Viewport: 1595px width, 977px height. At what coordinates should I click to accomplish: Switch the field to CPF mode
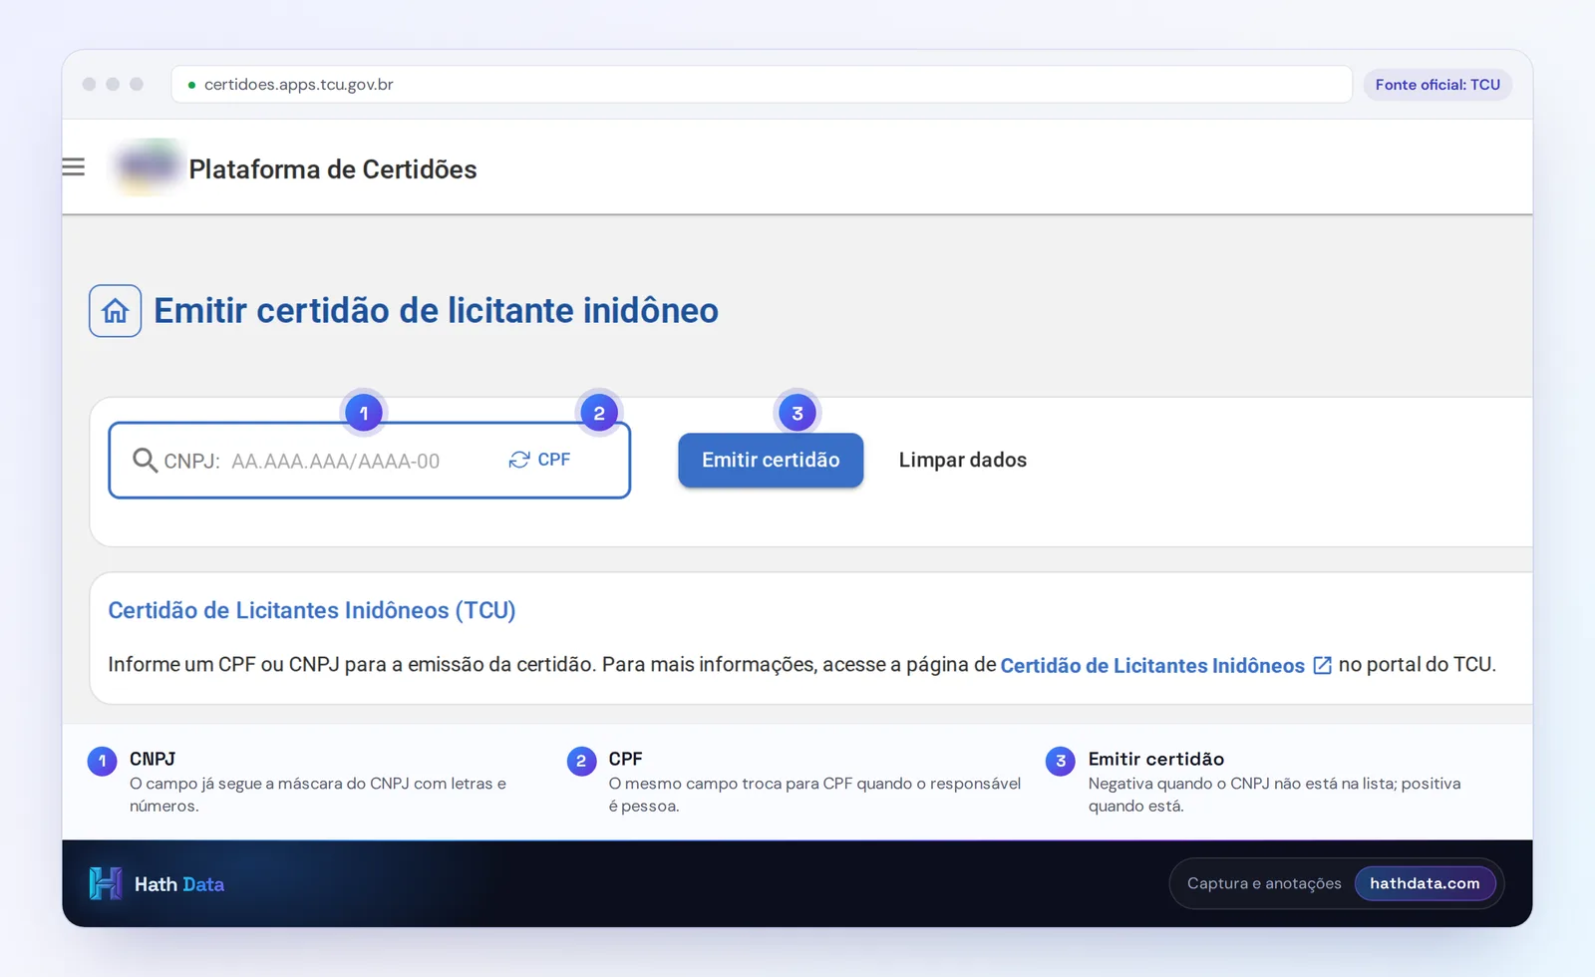(x=540, y=460)
